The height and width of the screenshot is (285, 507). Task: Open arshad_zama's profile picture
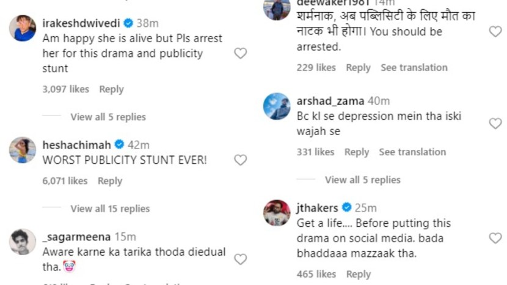[276, 106]
